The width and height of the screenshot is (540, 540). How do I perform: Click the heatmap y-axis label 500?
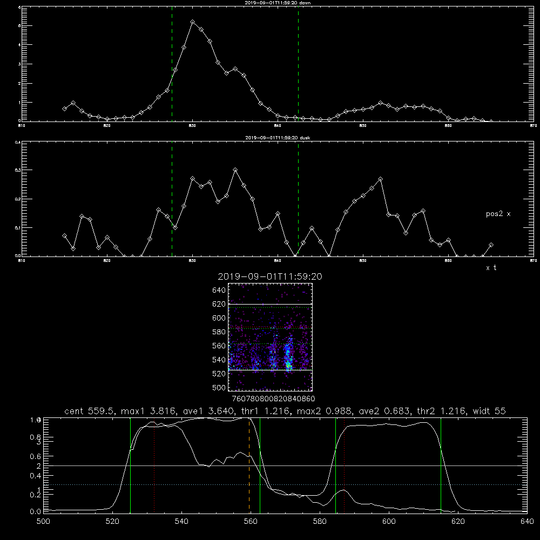tap(219, 387)
